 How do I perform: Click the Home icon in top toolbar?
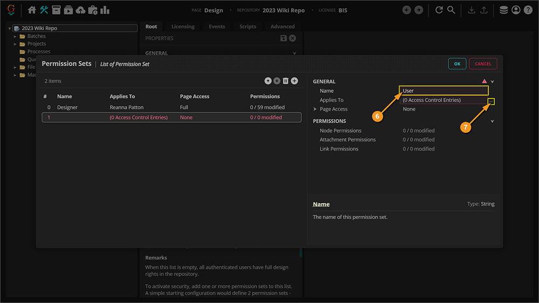[32, 10]
